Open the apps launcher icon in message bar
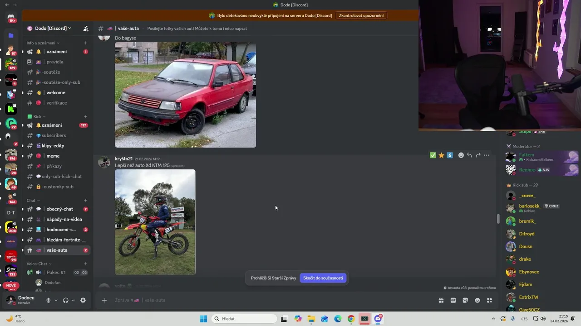Image resolution: width=581 pixels, height=326 pixels. (x=489, y=300)
